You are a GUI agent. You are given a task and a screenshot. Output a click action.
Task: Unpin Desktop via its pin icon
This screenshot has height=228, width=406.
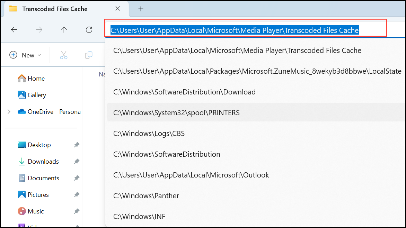coord(77,145)
